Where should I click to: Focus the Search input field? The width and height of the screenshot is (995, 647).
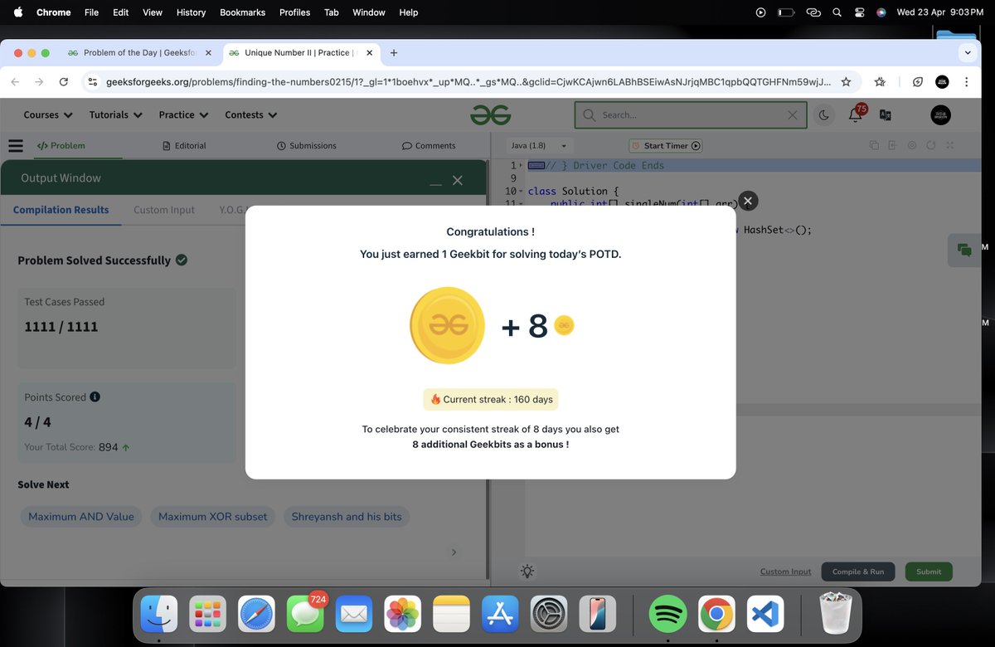click(690, 114)
